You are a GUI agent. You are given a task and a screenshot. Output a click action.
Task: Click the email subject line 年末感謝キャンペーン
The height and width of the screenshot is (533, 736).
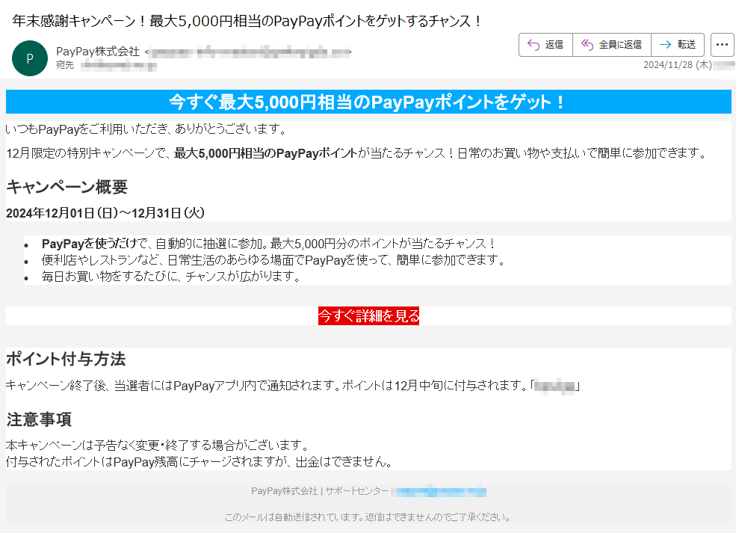click(x=247, y=21)
